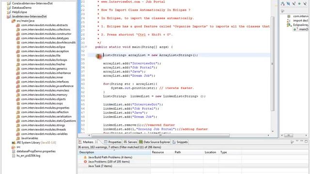This screenshot has height=174, width=310.
Task: Select import declarations in the Outline view
Action: (x=300, y=20)
